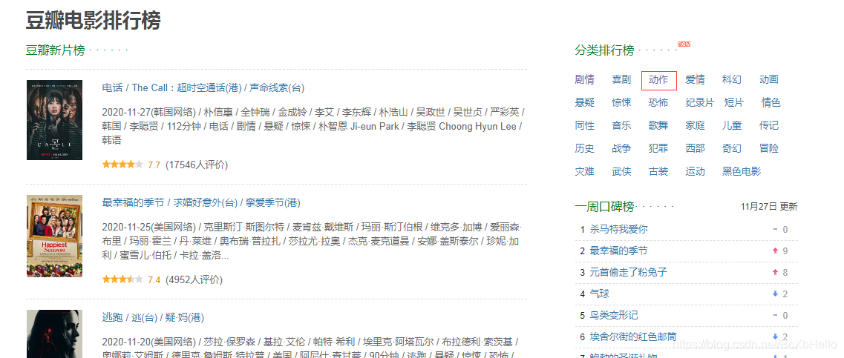Select the 喜剧 category
Viewport: 844px width, 358px height.
(x=621, y=79)
